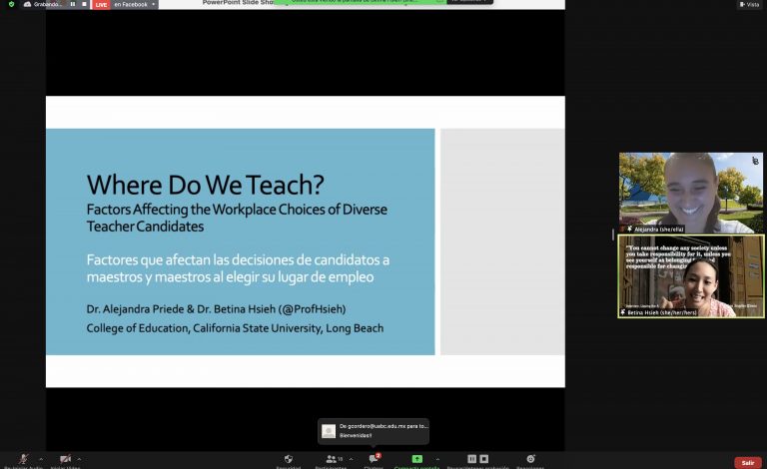Open the Vista view menu

[748, 4]
